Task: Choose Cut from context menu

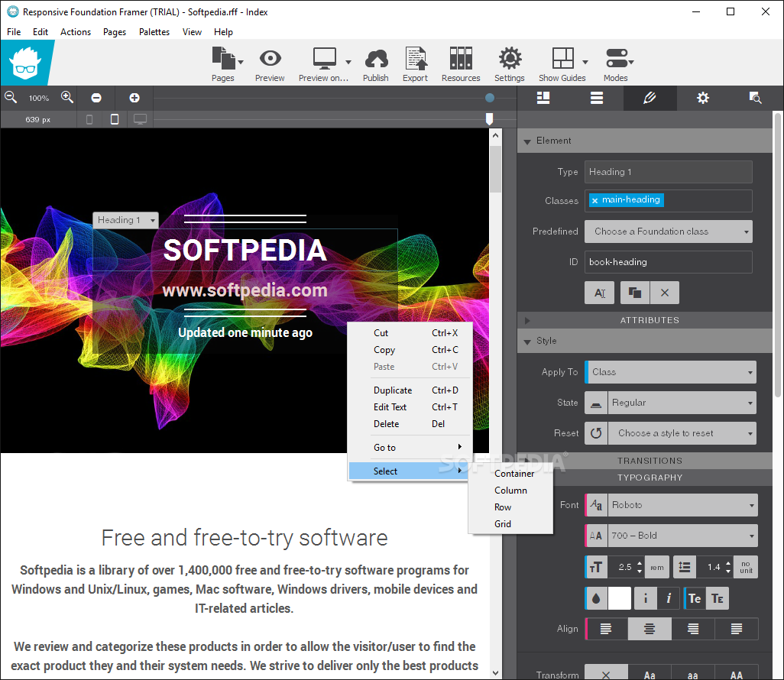Action: click(410, 333)
